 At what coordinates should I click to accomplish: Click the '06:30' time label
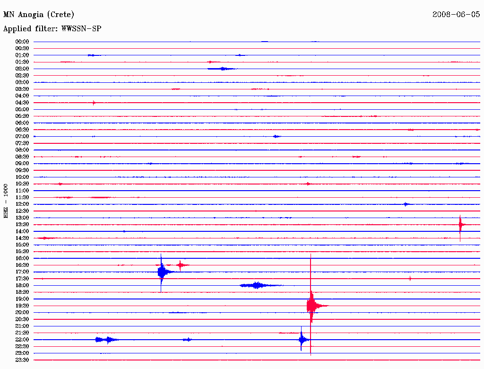point(22,130)
